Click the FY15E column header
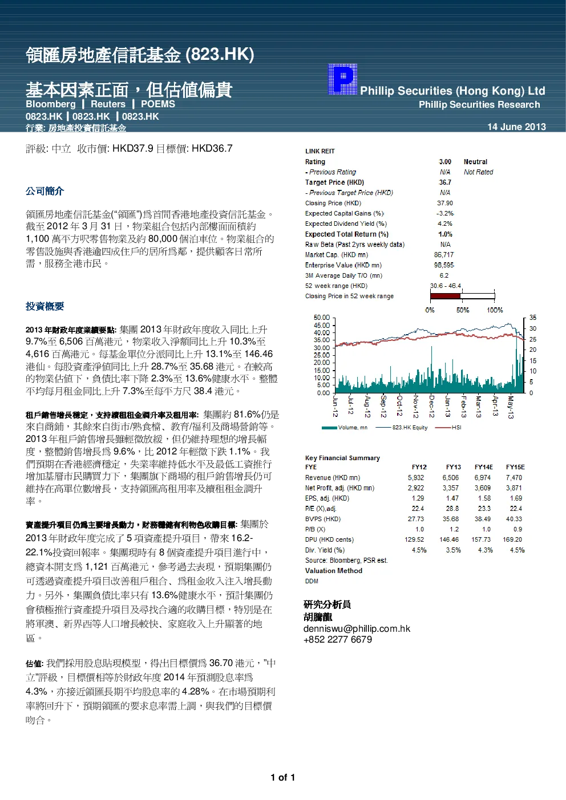566x800 pixels. tap(515, 467)
